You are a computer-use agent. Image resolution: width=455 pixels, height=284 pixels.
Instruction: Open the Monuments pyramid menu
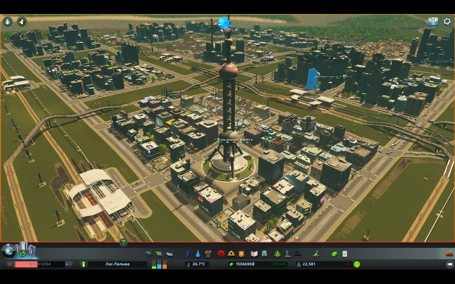[x=298, y=254]
